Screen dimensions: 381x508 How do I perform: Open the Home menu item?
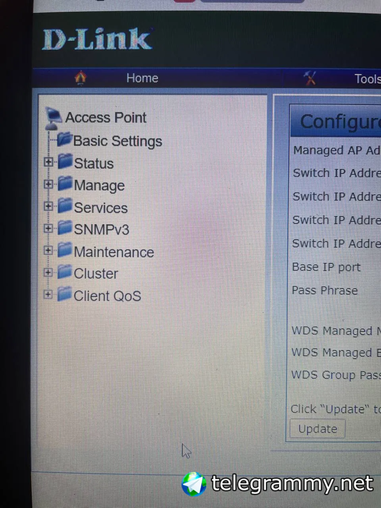coord(142,78)
